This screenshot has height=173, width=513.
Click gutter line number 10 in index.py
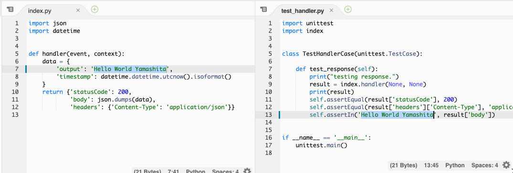pos(15,92)
